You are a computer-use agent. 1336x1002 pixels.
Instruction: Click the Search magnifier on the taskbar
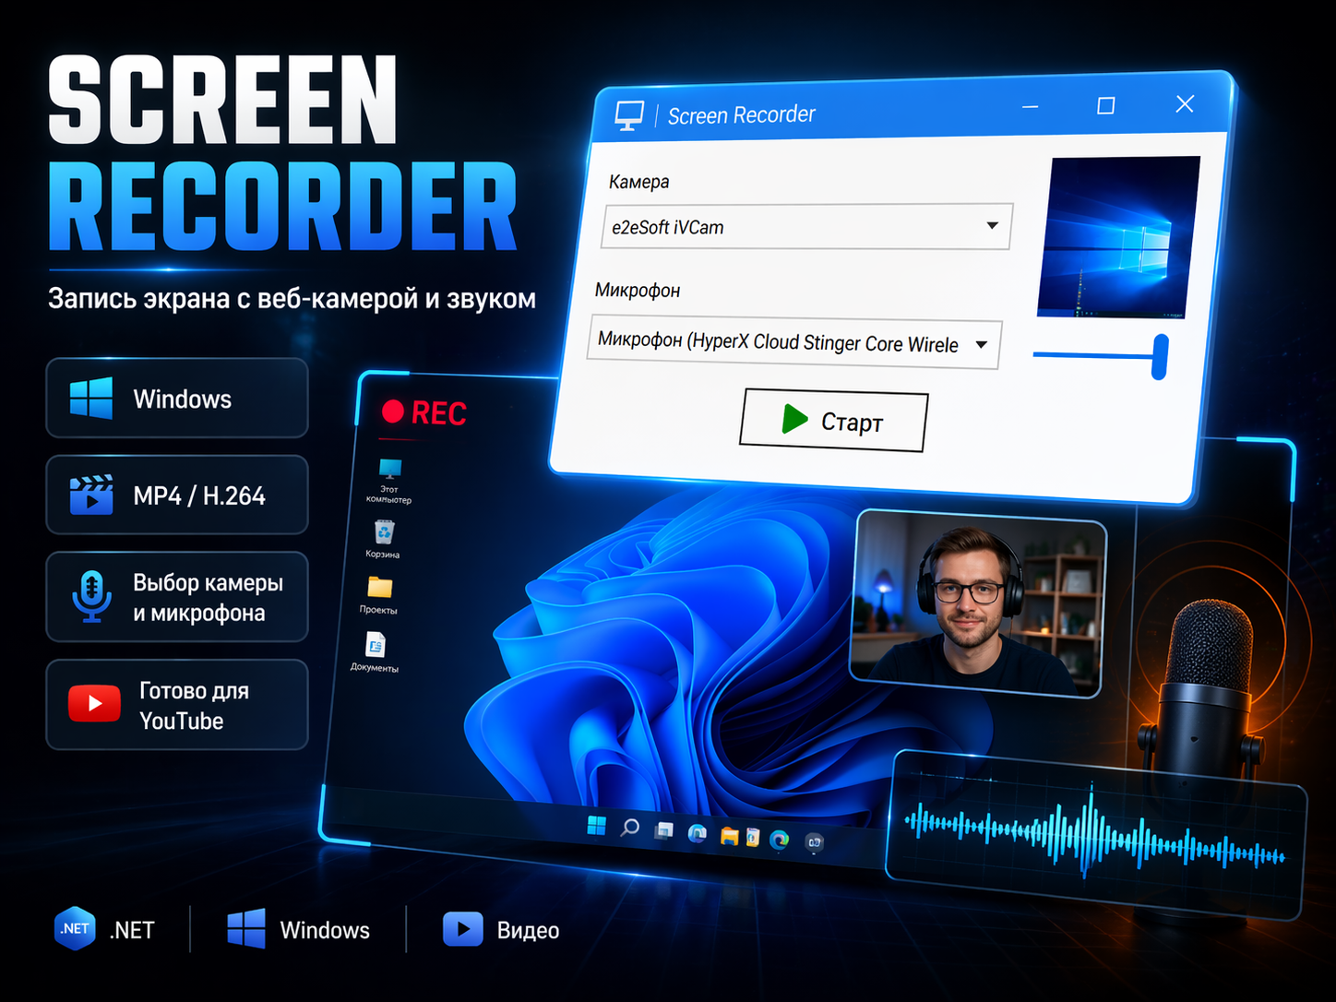tap(630, 828)
